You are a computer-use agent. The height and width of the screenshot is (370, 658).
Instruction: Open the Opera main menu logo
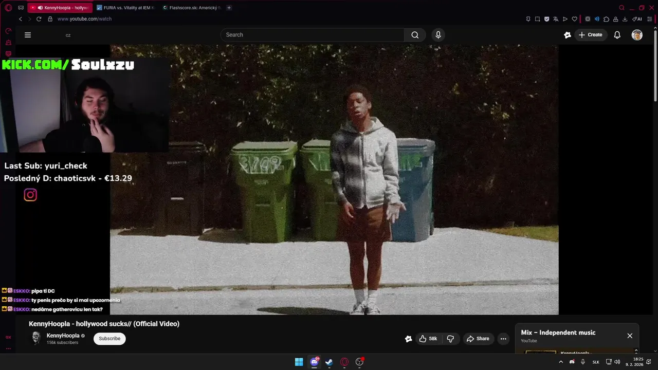(x=8, y=8)
